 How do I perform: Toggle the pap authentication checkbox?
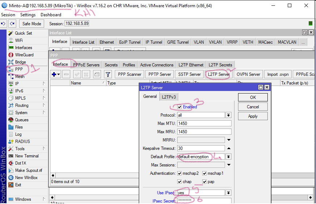[204, 182]
